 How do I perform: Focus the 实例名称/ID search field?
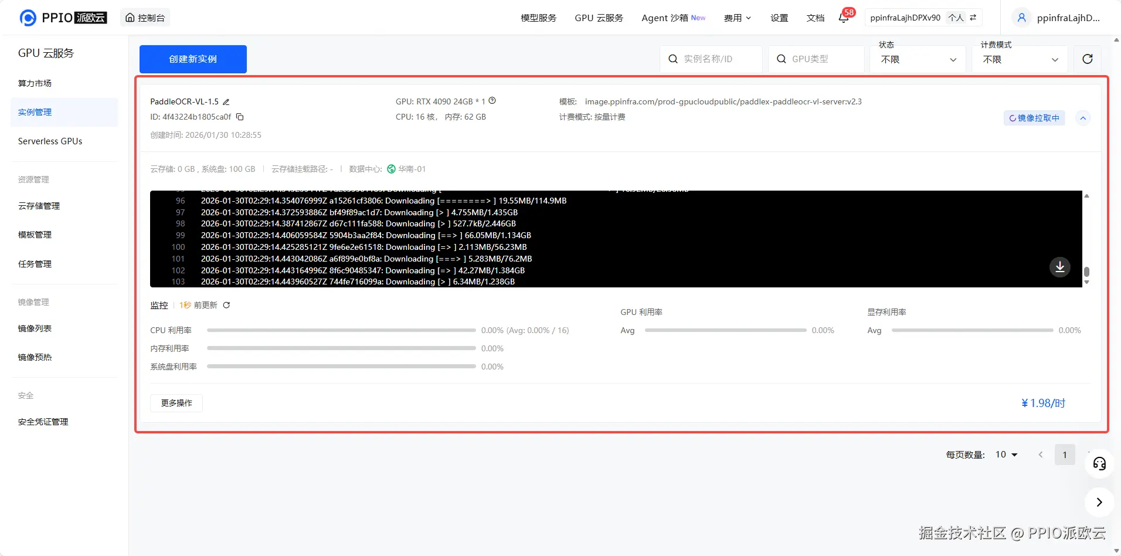pos(711,59)
